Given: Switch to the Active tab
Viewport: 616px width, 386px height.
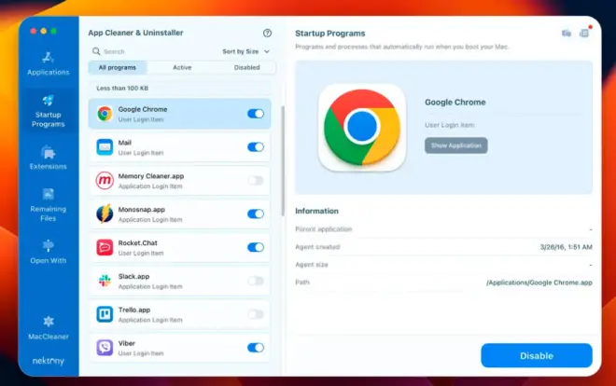Looking at the screenshot, I should [x=182, y=67].
